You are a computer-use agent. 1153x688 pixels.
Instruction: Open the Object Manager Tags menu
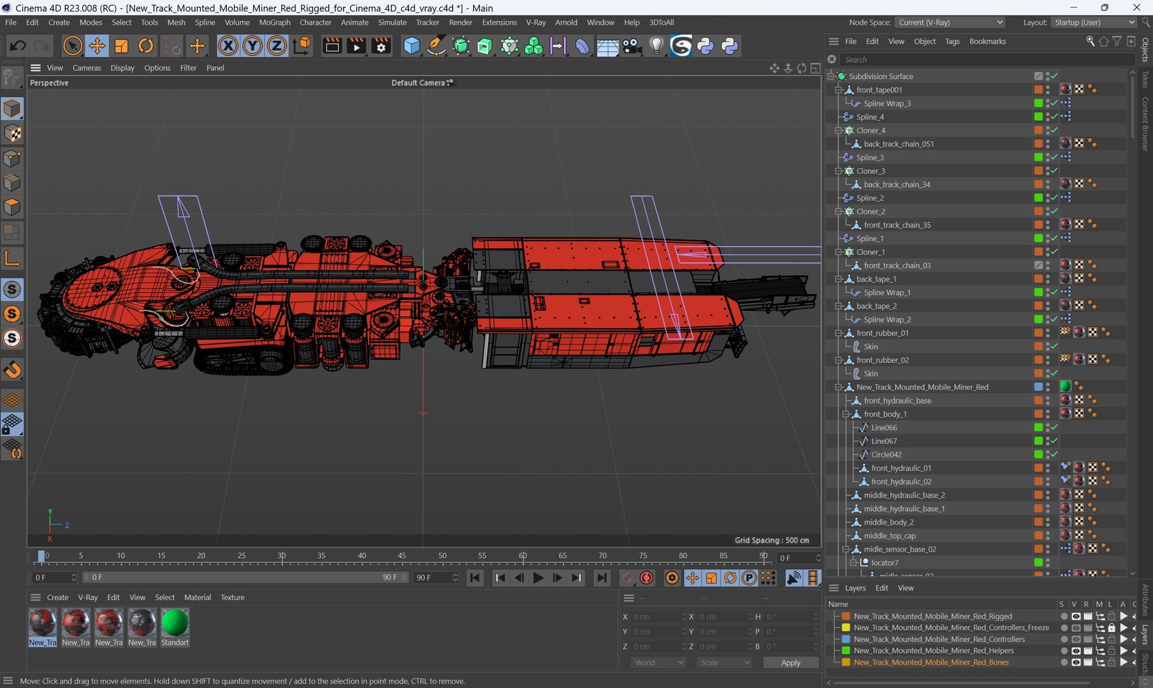coord(952,41)
